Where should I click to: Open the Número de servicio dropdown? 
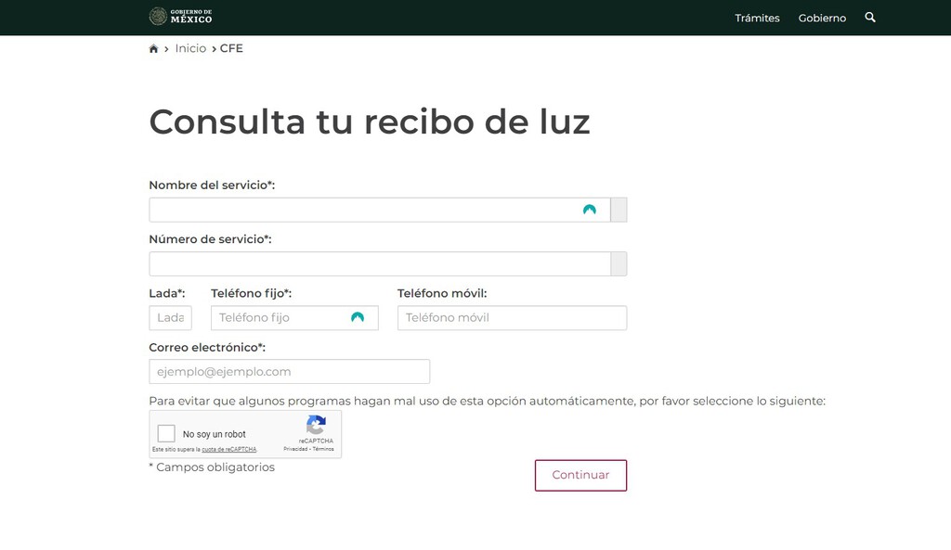[x=619, y=262]
